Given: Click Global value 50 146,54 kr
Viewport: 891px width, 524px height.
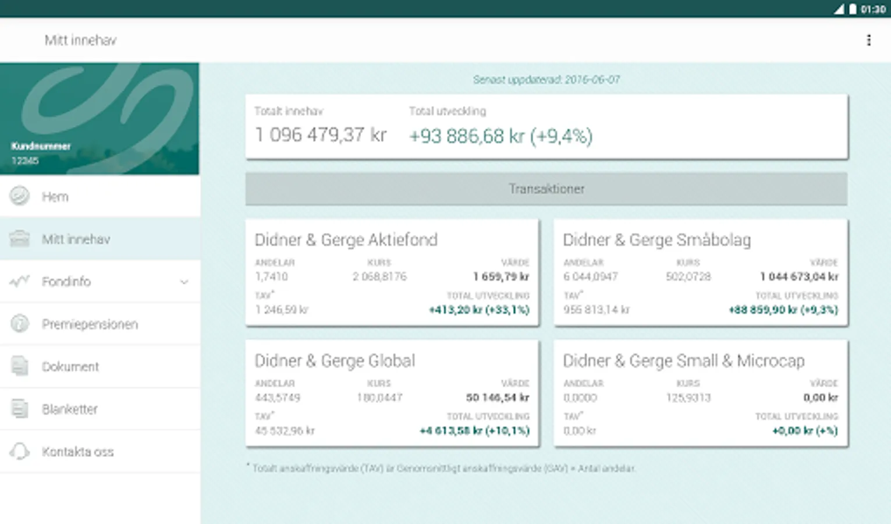Looking at the screenshot, I should (x=498, y=398).
